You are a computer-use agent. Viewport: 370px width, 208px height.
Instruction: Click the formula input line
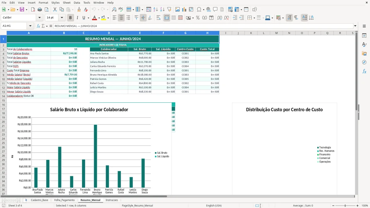pyautogui.click(x=203, y=26)
